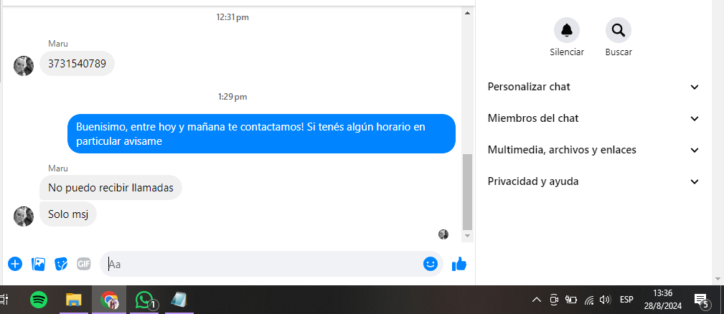Mute chat with Silenciar bell icon
The image size is (724, 314).
567,30
